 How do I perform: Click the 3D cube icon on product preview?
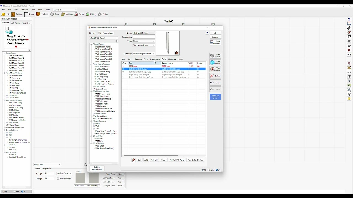pyautogui.click(x=177, y=53)
